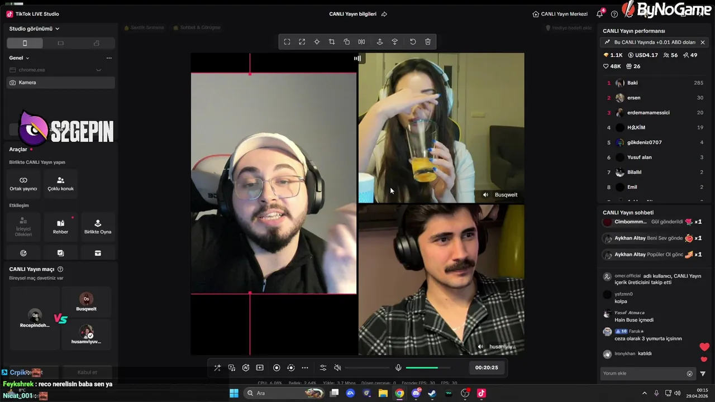Click the media music icon in bottom bar
715x402 pixels.
point(232,368)
